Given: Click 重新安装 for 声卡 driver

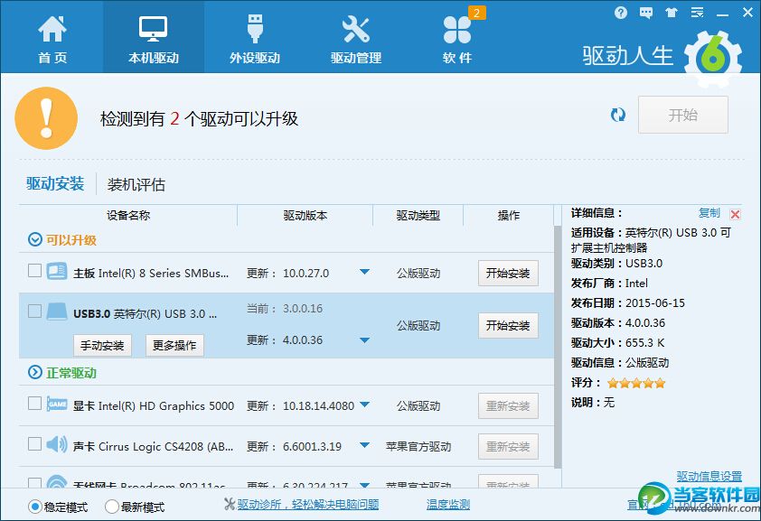Looking at the screenshot, I should coord(508,446).
